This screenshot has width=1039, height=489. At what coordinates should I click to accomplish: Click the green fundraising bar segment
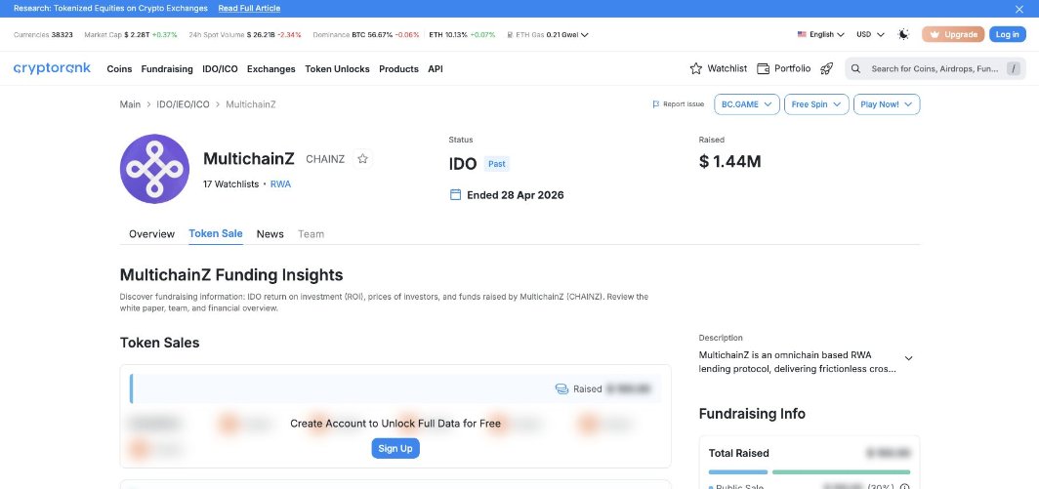(842, 472)
